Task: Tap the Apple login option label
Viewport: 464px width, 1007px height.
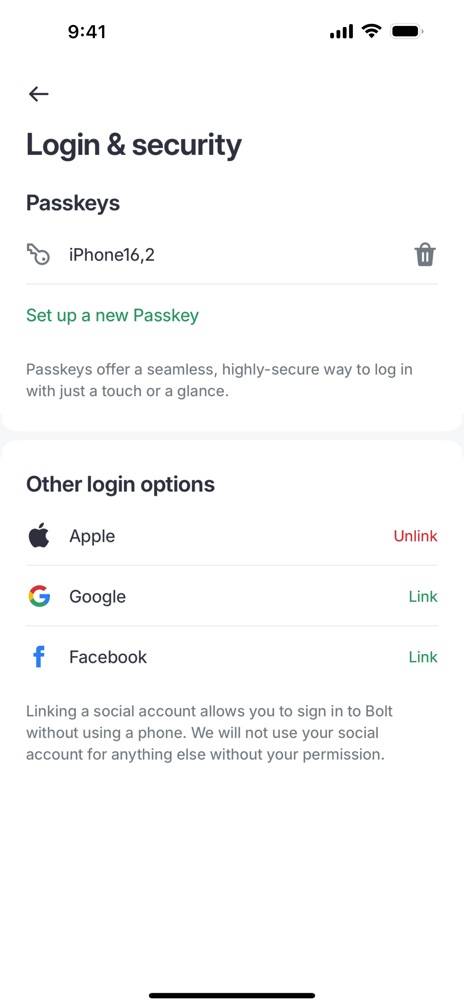Action: coord(92,536)
